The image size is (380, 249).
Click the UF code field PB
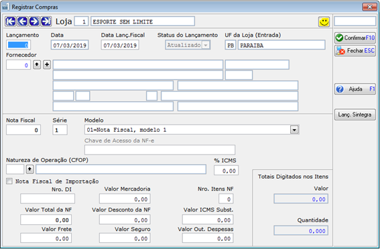(x=231, y=46)
